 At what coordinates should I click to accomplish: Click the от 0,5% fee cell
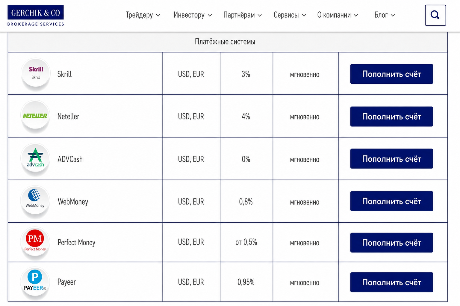coord(246,242)
